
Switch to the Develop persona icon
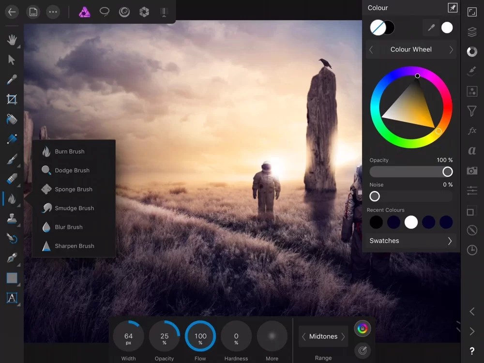[144, 12]
